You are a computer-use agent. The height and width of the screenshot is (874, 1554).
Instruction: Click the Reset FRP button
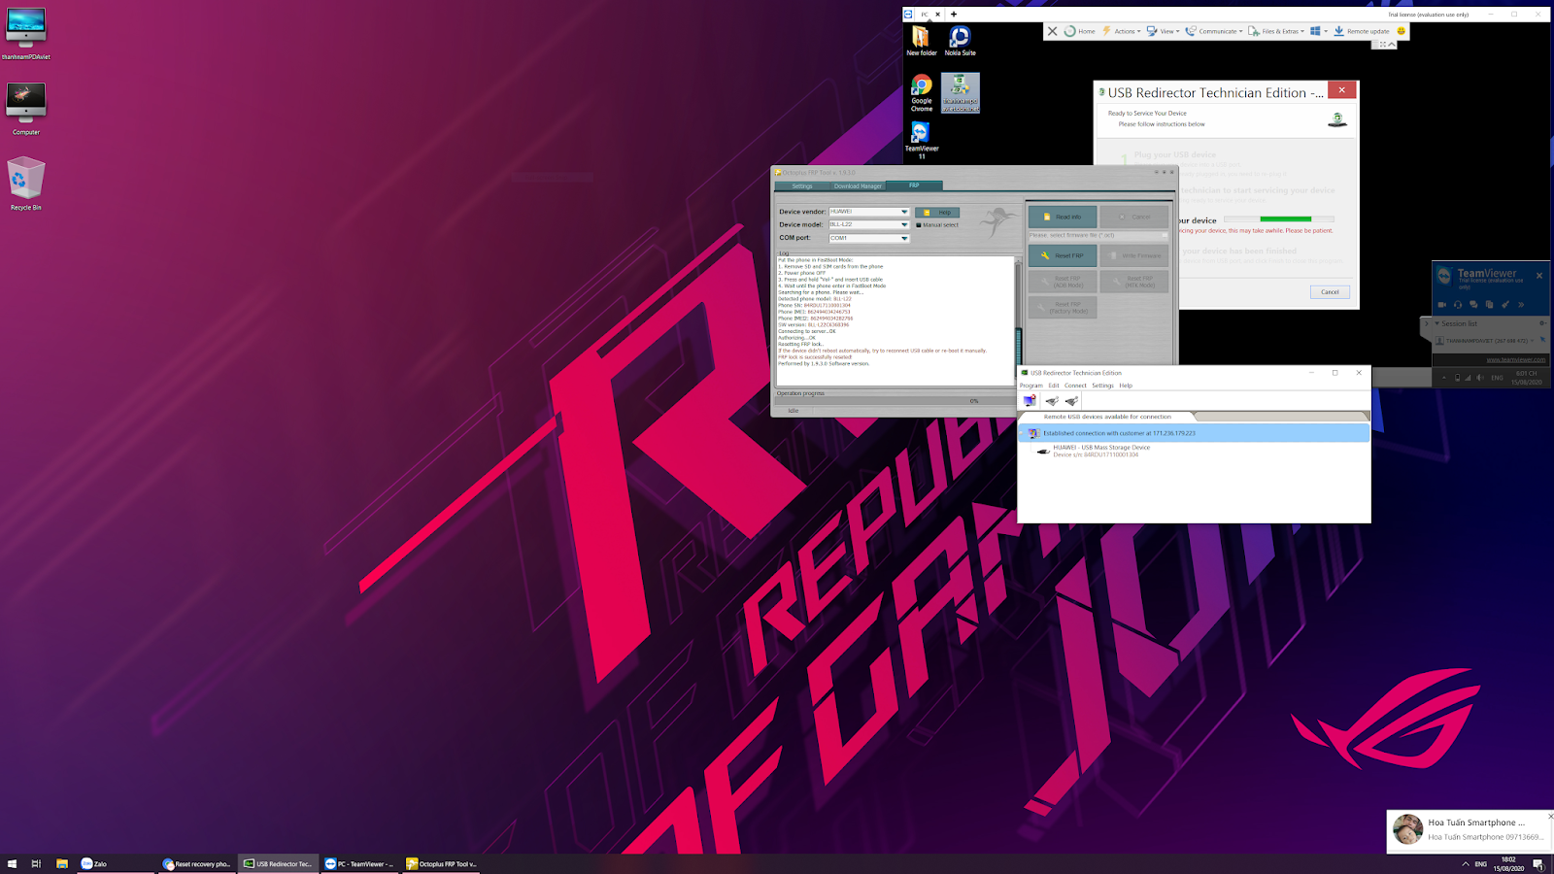(1063, 255)
